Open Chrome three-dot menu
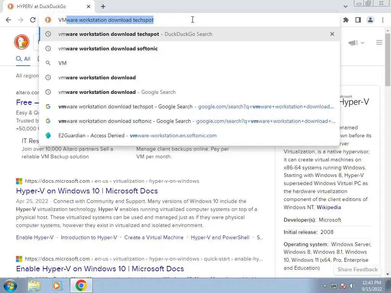This screenshot has height=293, width=391. point(383,20)
